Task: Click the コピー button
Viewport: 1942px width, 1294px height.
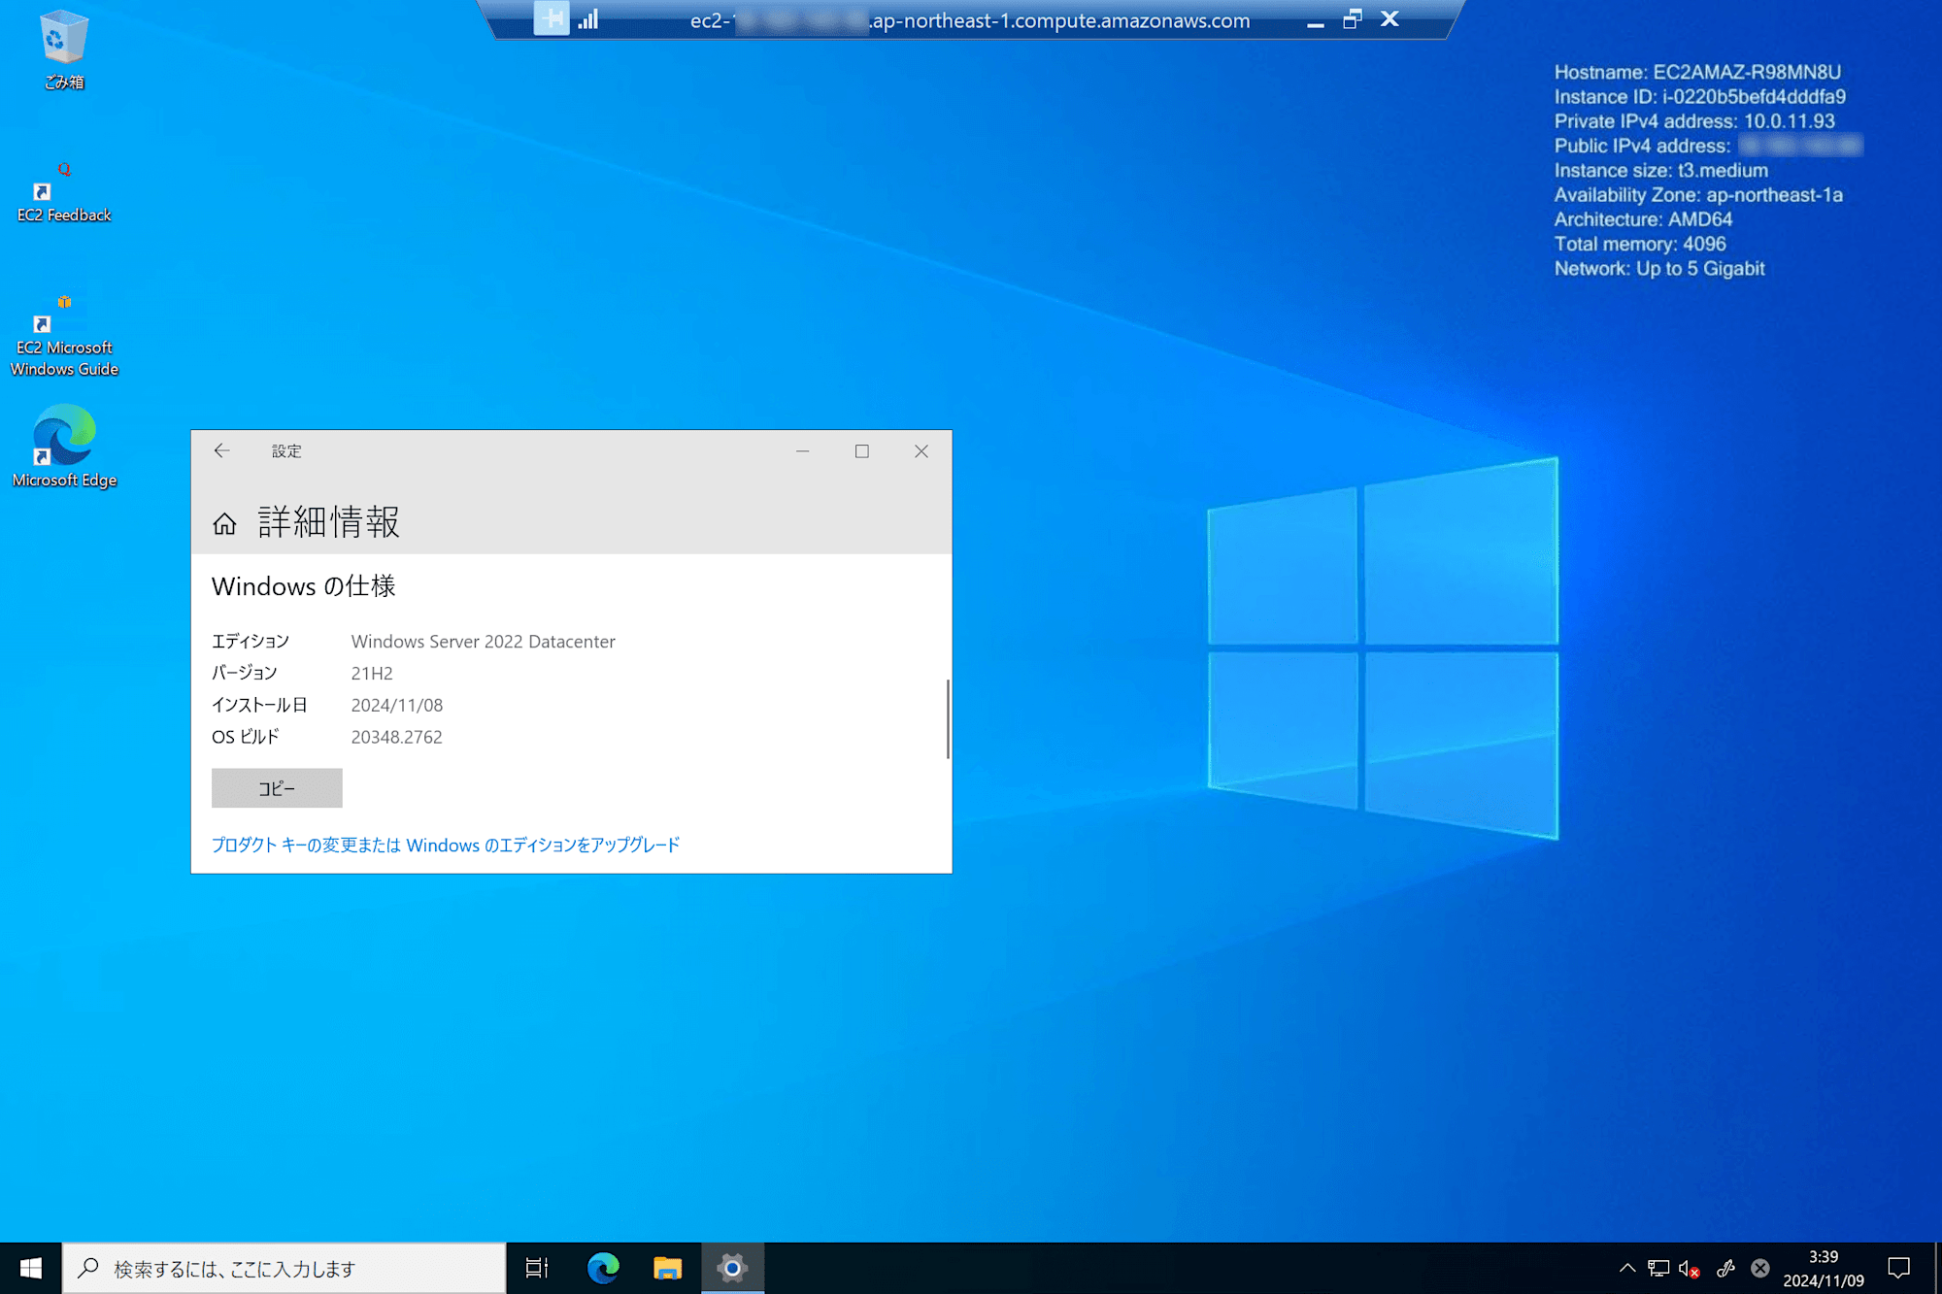Action: point(277,788)
